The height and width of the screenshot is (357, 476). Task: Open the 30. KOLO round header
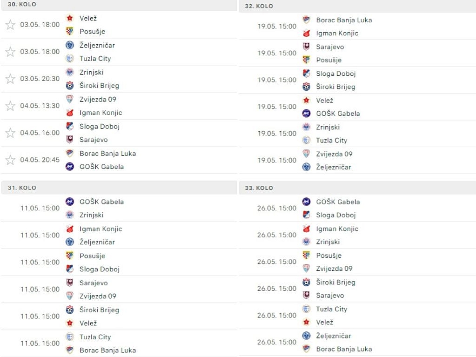[119, 5]
